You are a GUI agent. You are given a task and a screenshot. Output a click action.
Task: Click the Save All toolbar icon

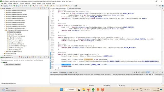click(7, 6)
